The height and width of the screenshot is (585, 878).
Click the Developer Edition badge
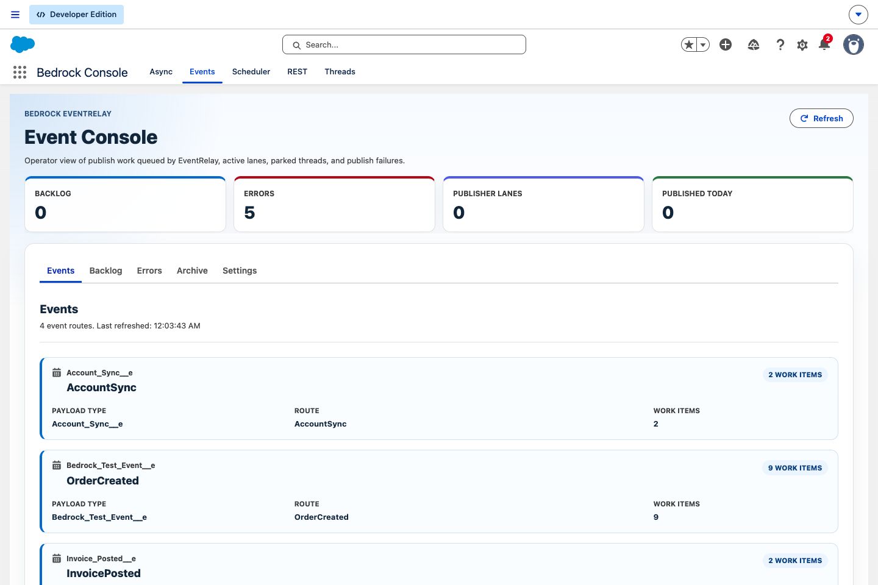point(76,15)
